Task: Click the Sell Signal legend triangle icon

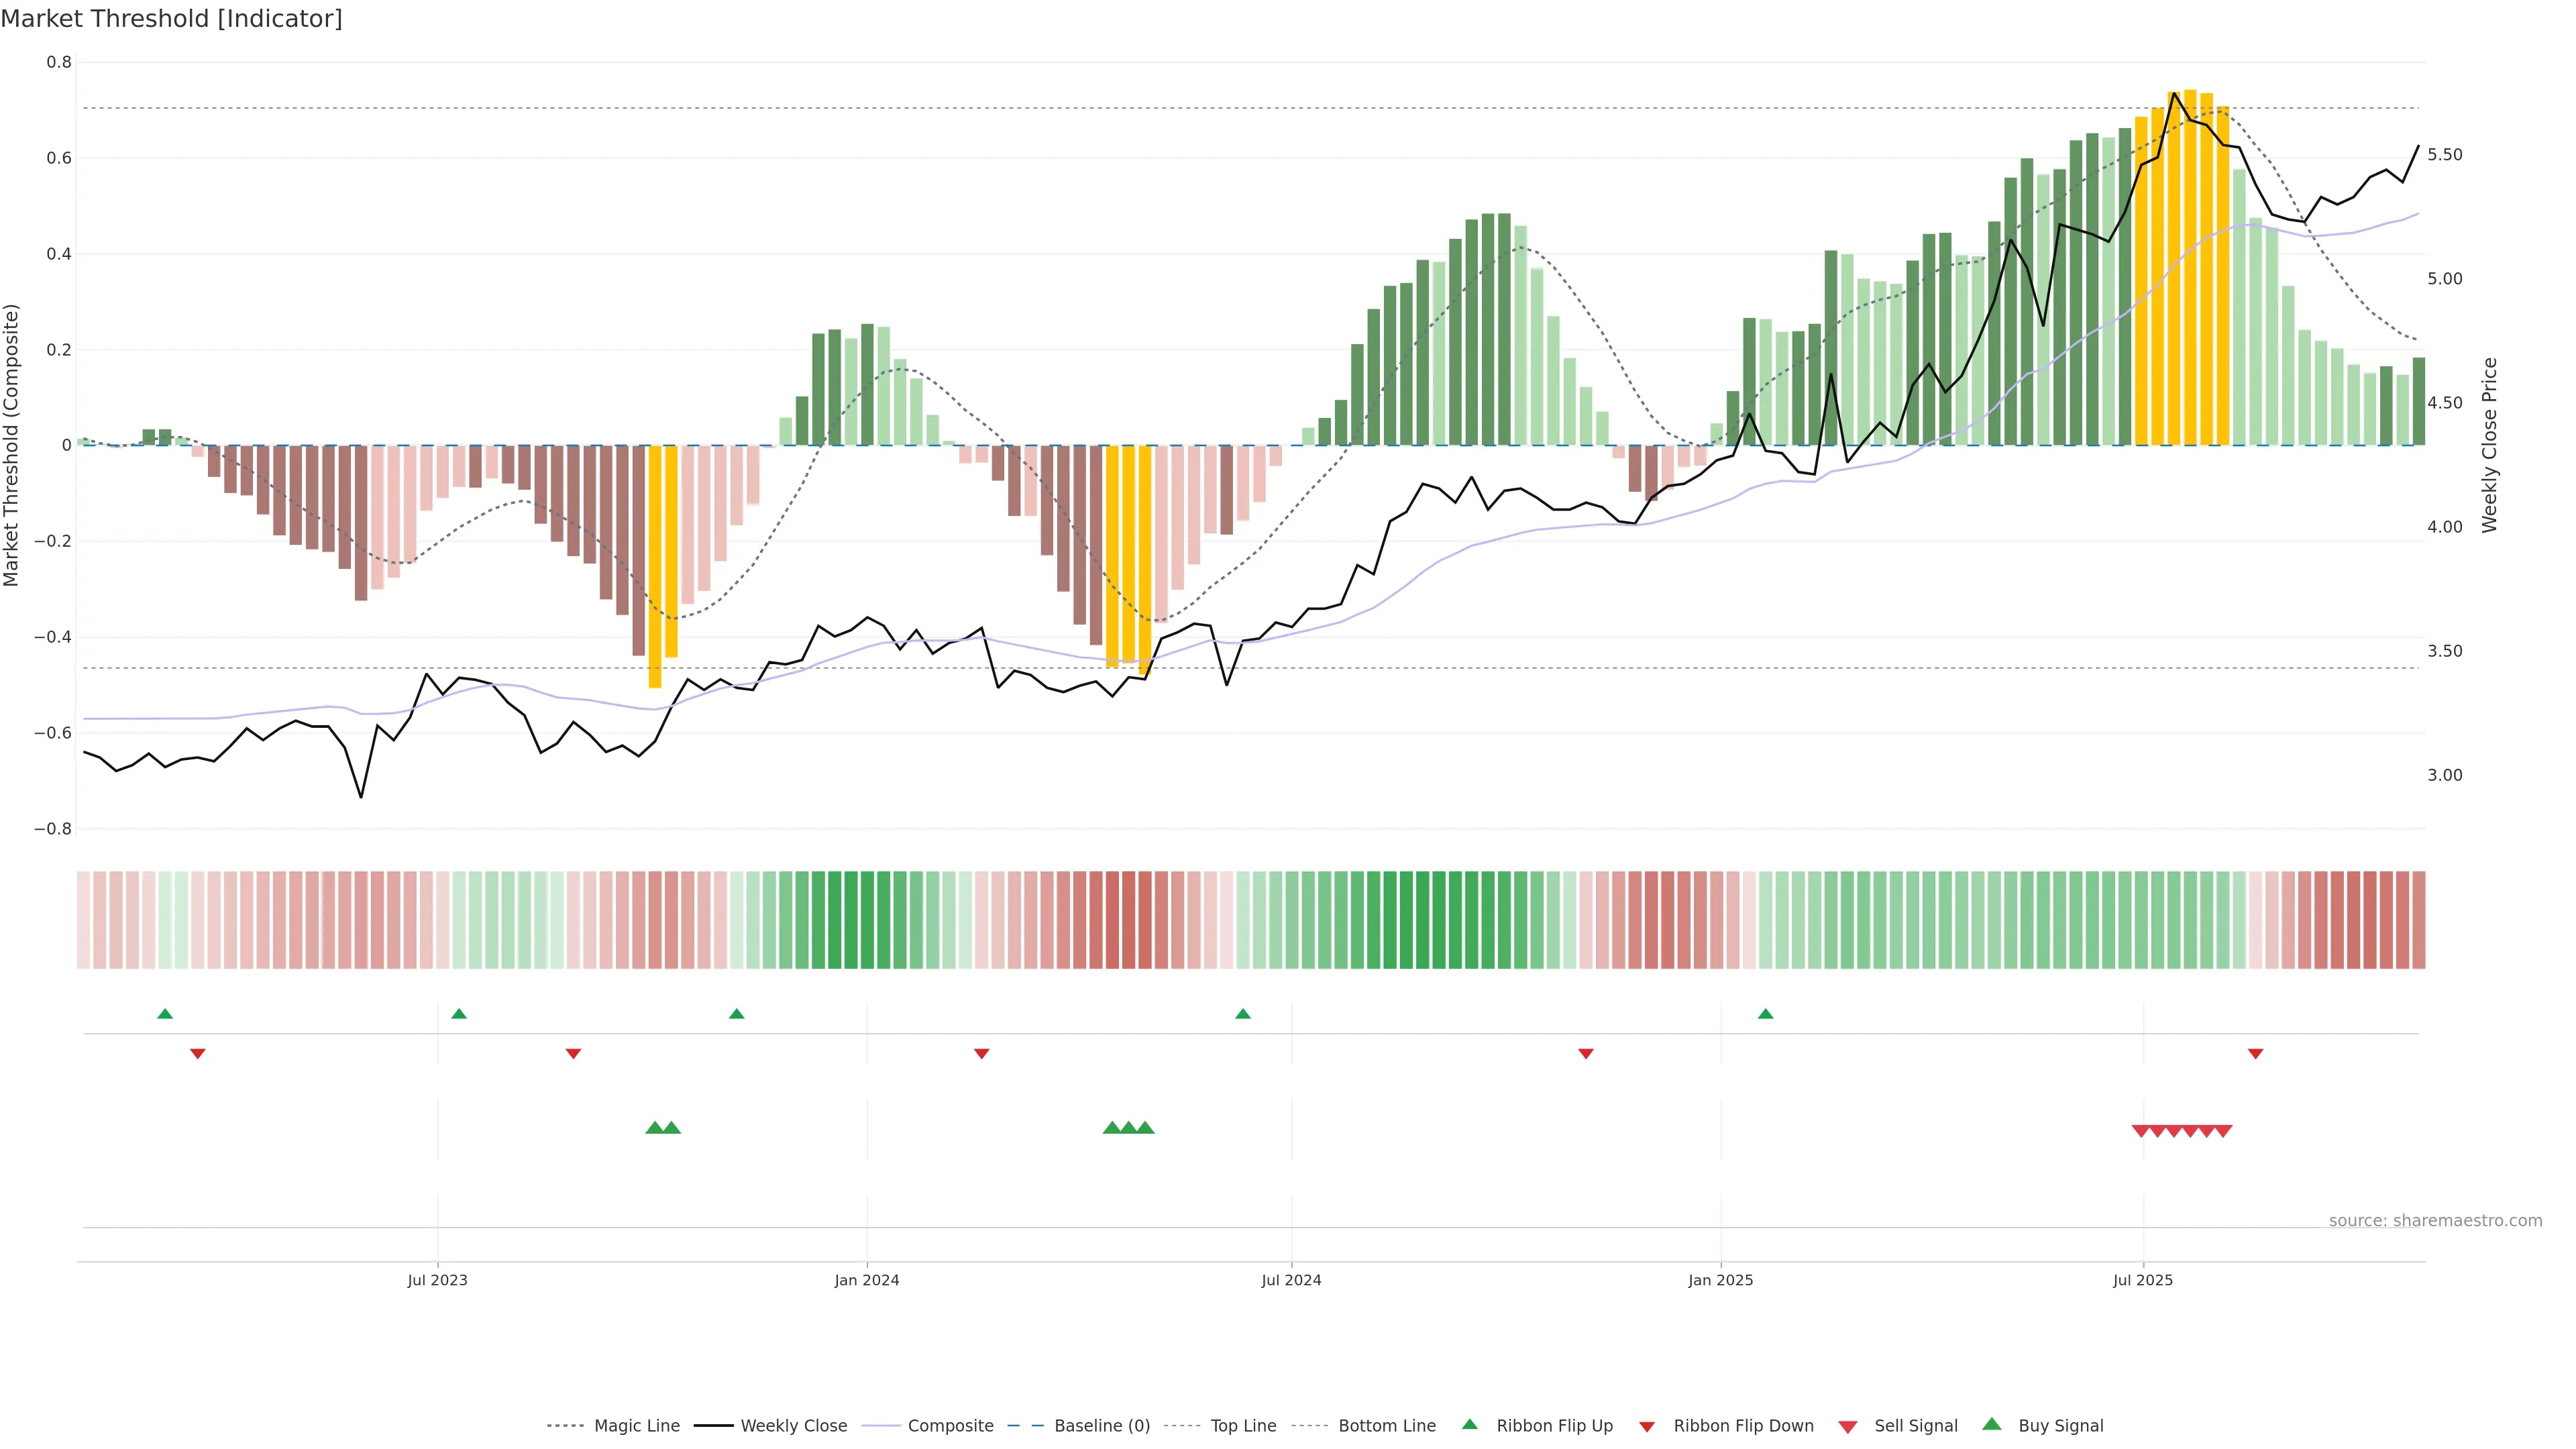Action: (x=1848, y=1426)
